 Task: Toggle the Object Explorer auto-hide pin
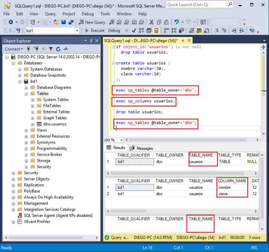tap(91, 41)
